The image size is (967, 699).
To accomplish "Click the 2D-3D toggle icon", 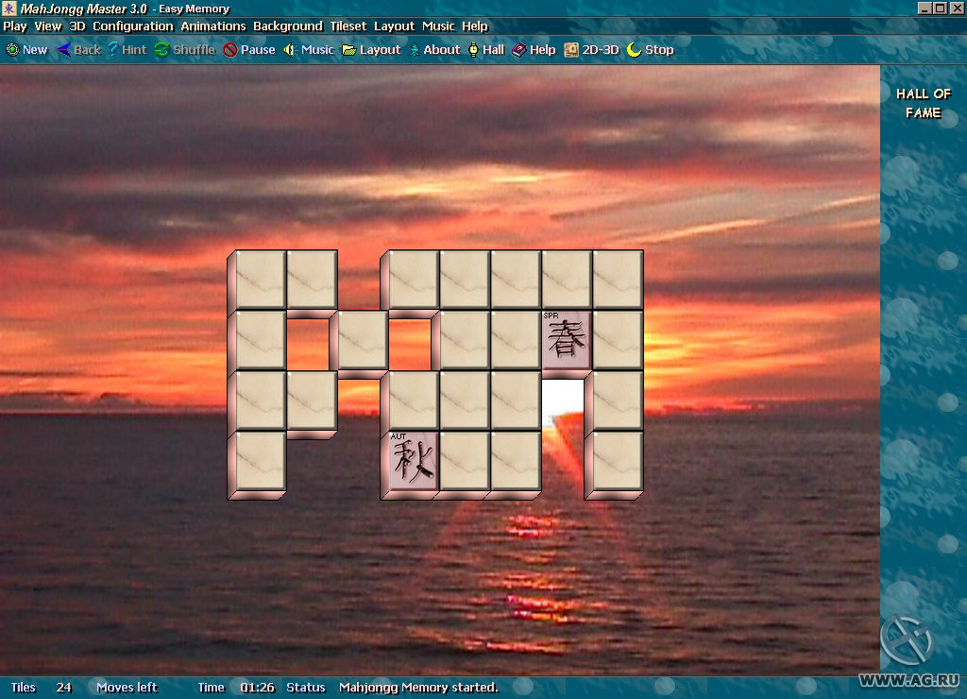I will click(x=571, y=50).
